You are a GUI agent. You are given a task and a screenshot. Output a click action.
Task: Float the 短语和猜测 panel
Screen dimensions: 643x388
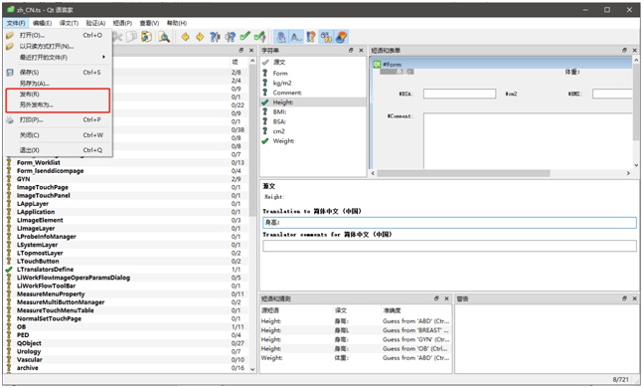click(436, 298)
